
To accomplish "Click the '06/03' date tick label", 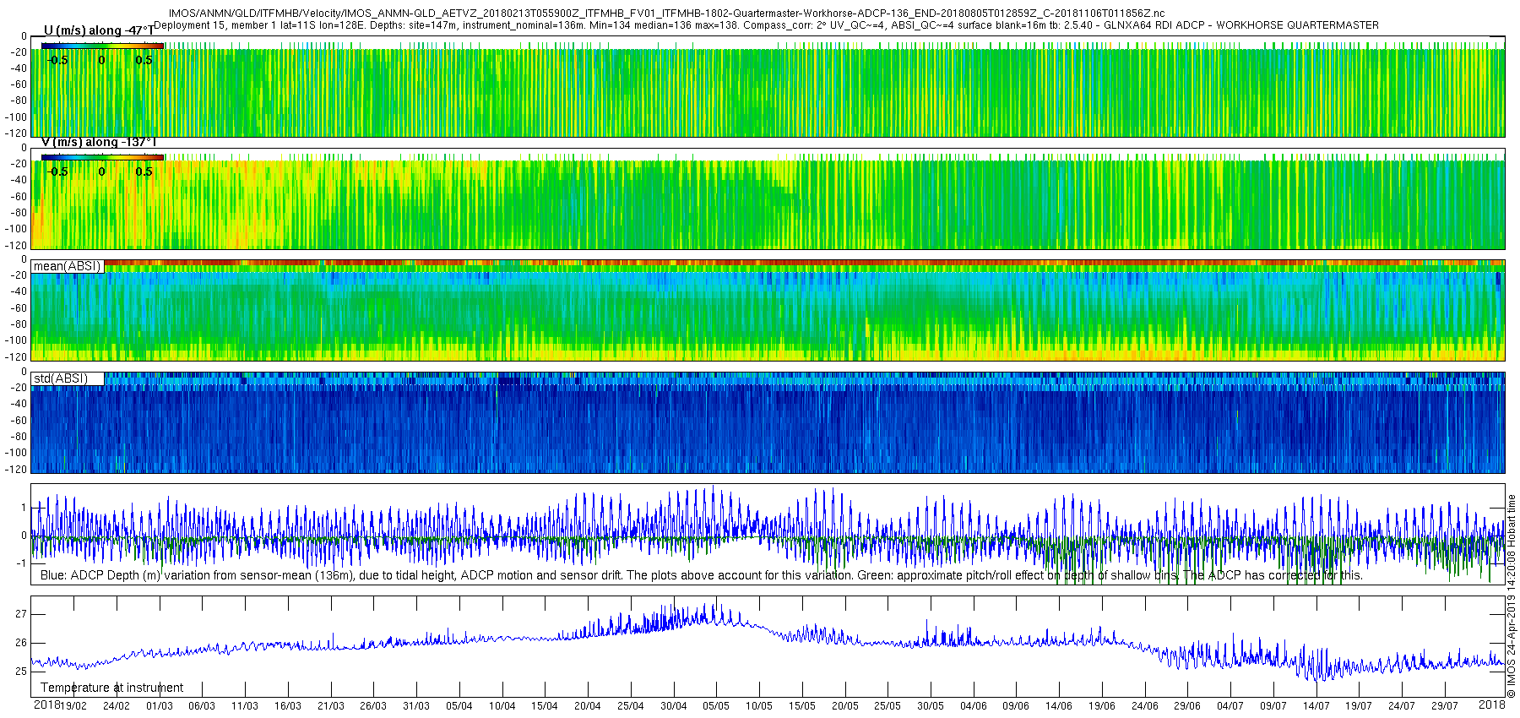I will point(202,706).
